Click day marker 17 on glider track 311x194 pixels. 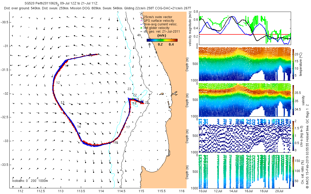(x=128, y=127)
